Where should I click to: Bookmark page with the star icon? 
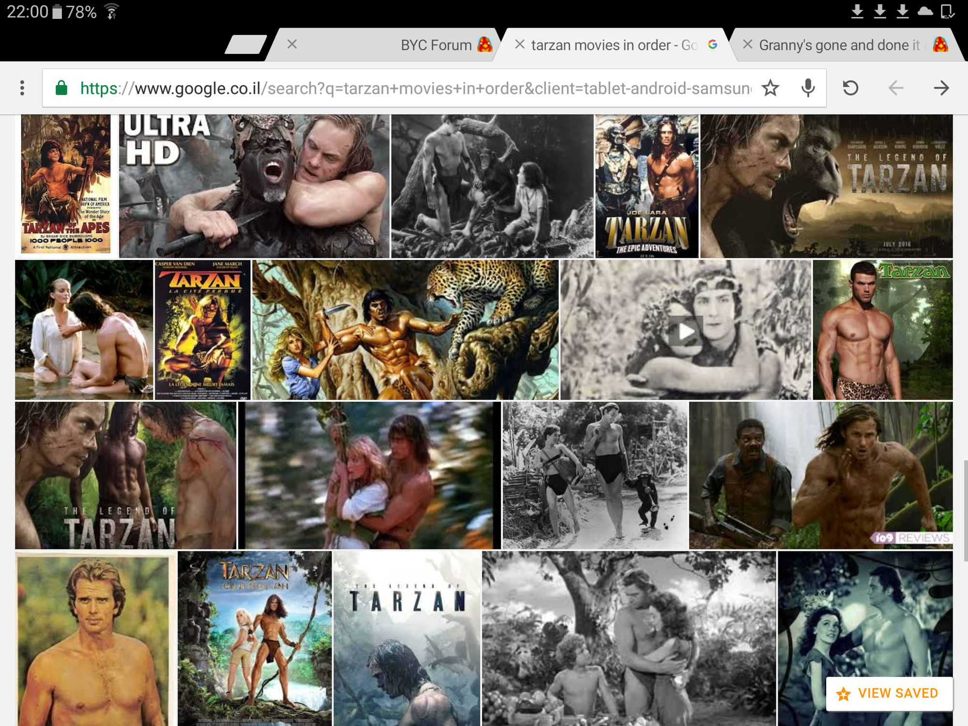tap(770, 88)
